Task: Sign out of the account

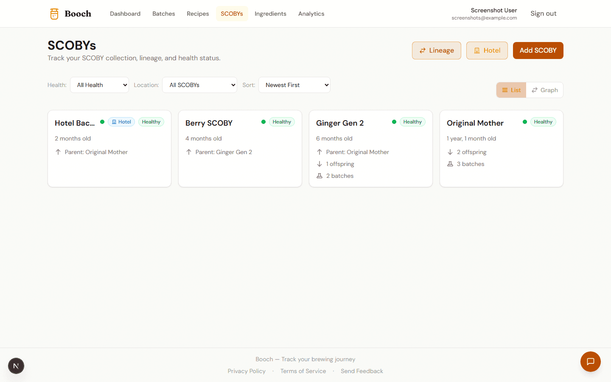Action: (543, 14)
